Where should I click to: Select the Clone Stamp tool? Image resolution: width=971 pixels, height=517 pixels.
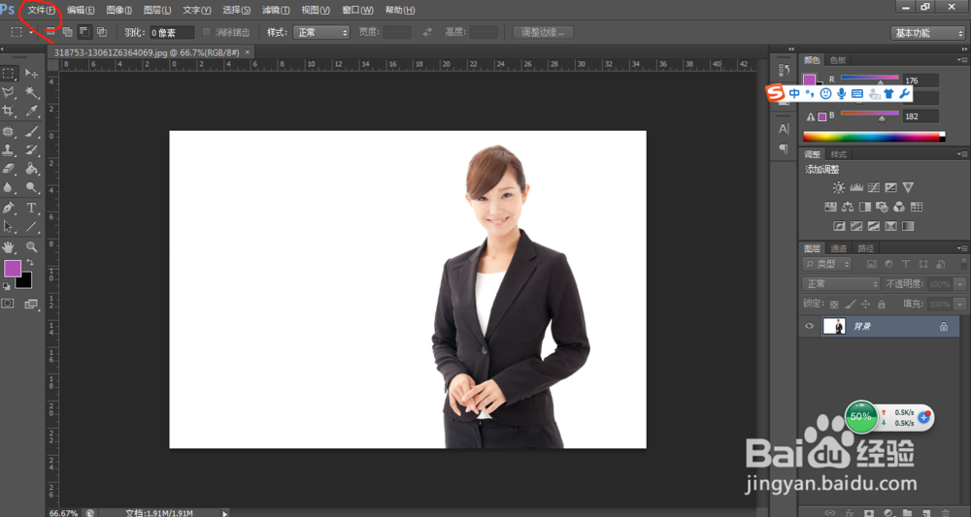[x=9, y=149]
